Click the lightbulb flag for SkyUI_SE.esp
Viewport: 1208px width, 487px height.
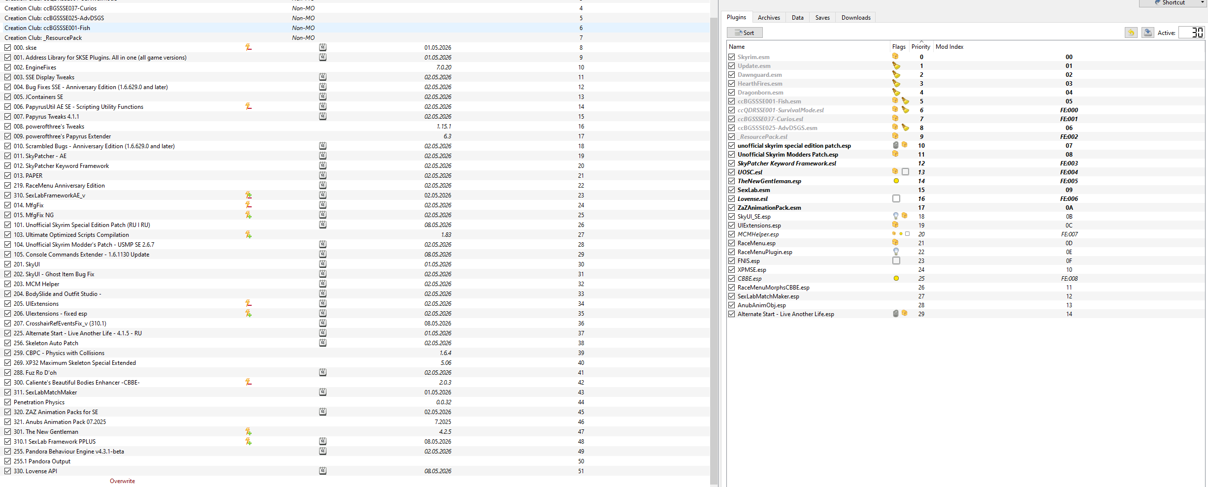point(896,216)
